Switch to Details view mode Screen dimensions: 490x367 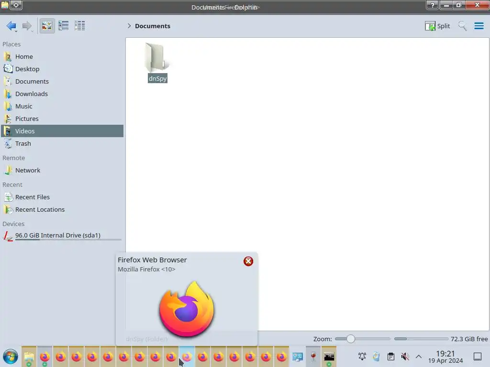(x=80, y=26)
